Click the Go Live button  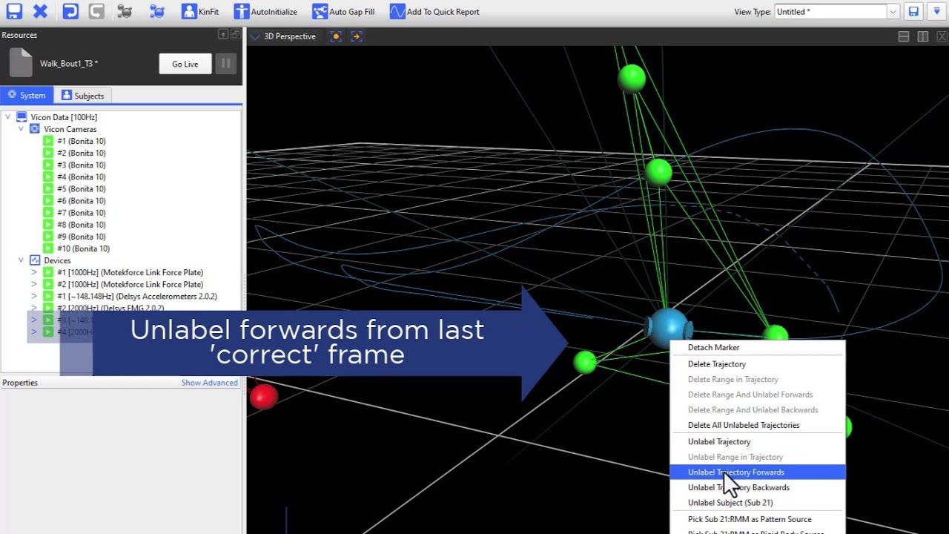[185, 64]
